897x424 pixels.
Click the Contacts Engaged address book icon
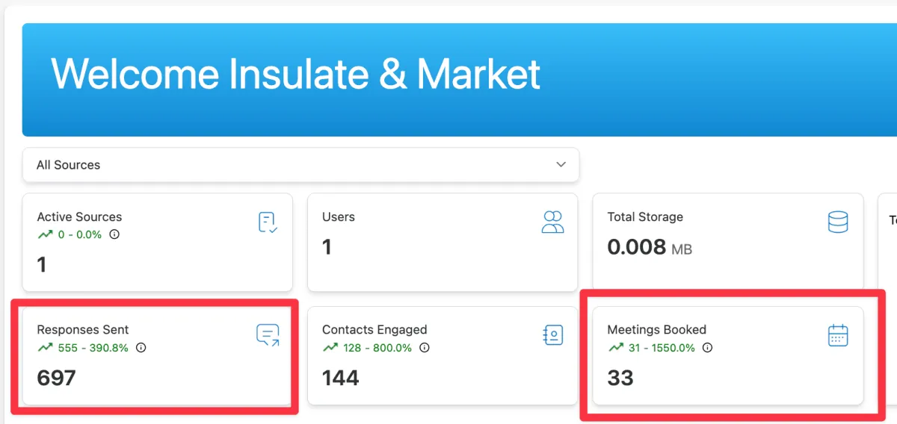click(552, 335)
